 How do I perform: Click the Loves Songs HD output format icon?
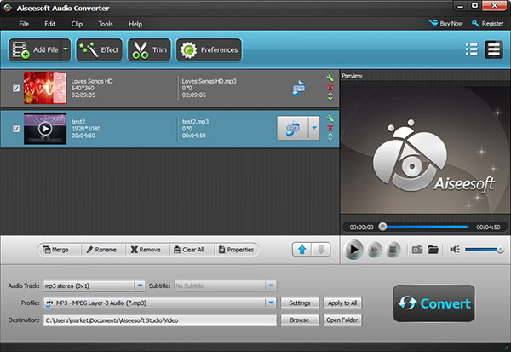coord(299,88)
